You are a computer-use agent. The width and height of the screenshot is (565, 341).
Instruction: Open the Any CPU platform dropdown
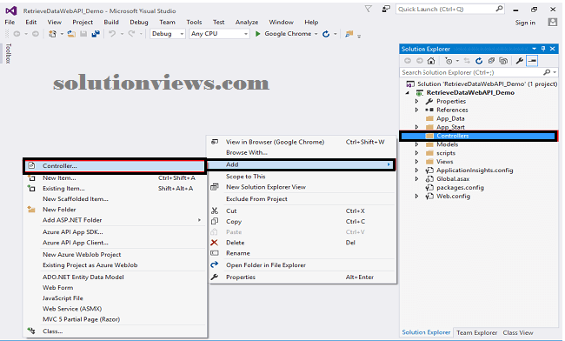219,34
